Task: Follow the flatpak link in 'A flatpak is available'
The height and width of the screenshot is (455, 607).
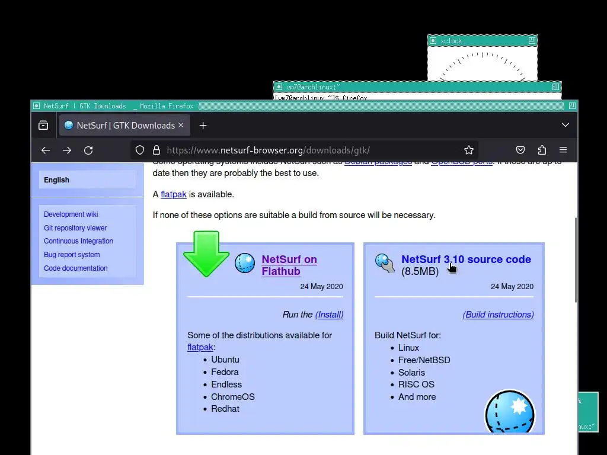Action: tap(174, 194)
